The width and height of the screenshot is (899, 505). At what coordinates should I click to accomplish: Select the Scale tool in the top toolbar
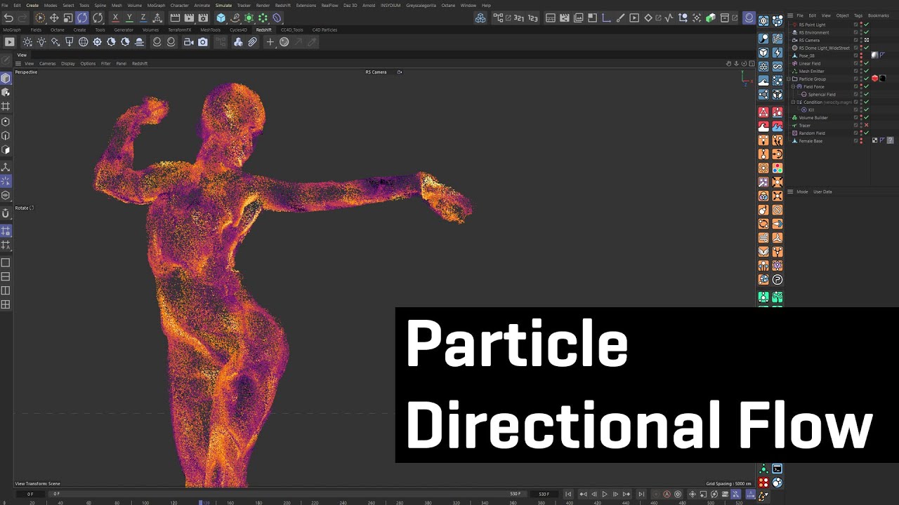(x=68, y=18)
